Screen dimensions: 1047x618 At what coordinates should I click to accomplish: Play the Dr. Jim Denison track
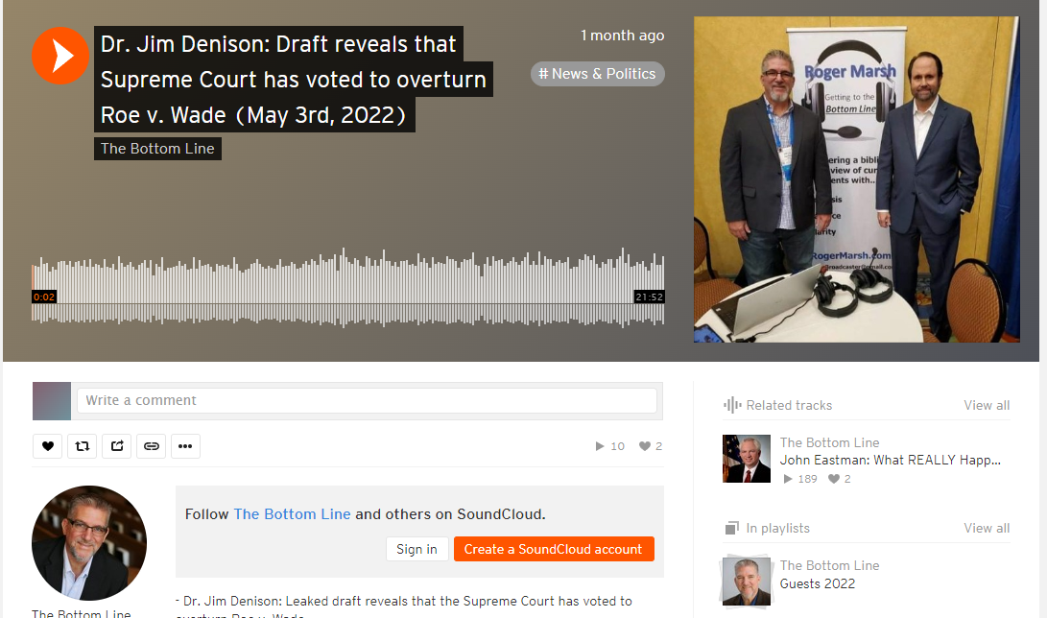[x=60, y=56]
